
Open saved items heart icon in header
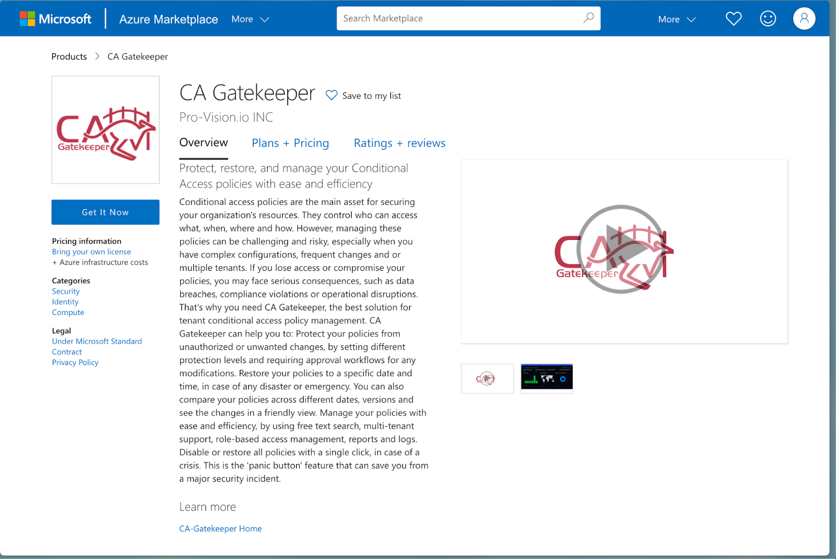(734, 19)
